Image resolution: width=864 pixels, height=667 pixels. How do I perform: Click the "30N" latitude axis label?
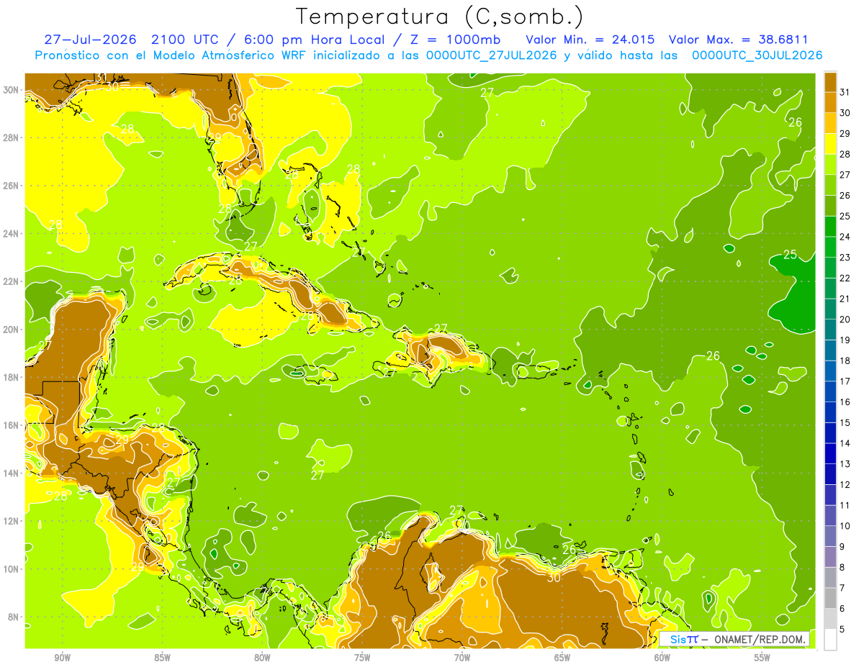(12, 90)
